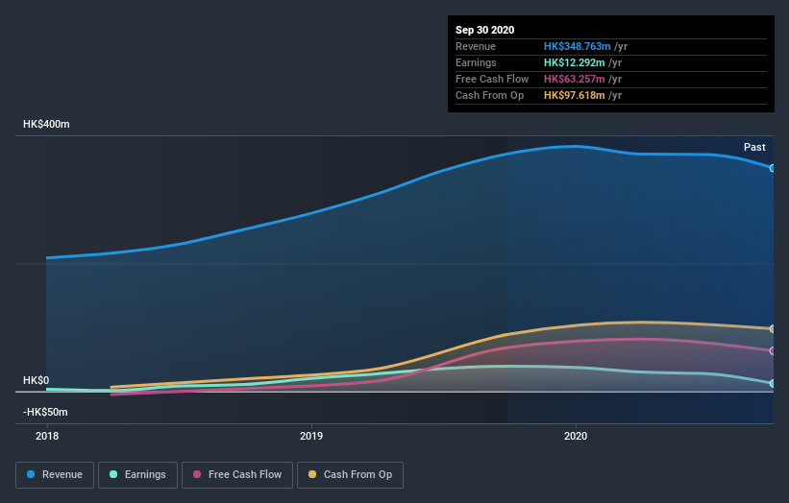Screen dimensions: 789x503
Task: Click the Sep 30 2020 tooltip date
Action: (x=485, y=30)
